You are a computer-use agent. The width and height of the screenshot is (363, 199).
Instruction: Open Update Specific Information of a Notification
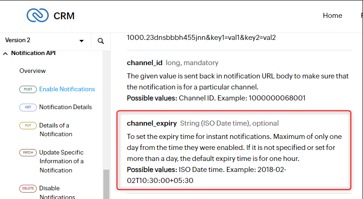click(x=62, y=161)
